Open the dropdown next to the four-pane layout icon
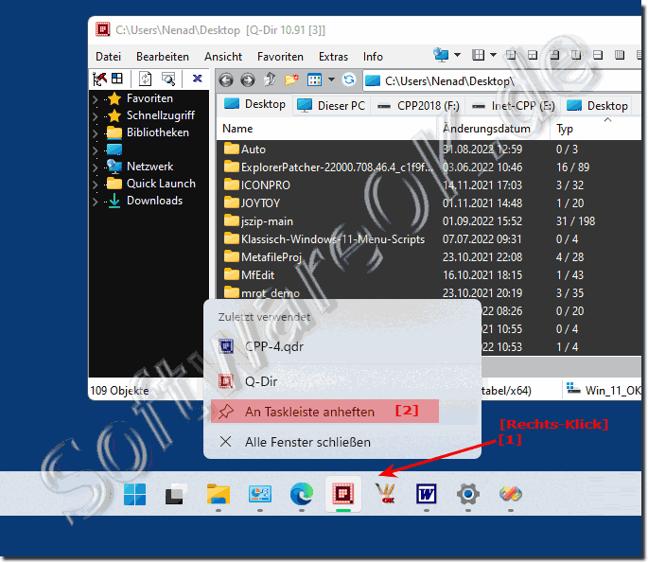Screen dimensions: 648x563 493,55
